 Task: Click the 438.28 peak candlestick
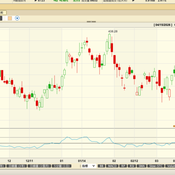109,41
